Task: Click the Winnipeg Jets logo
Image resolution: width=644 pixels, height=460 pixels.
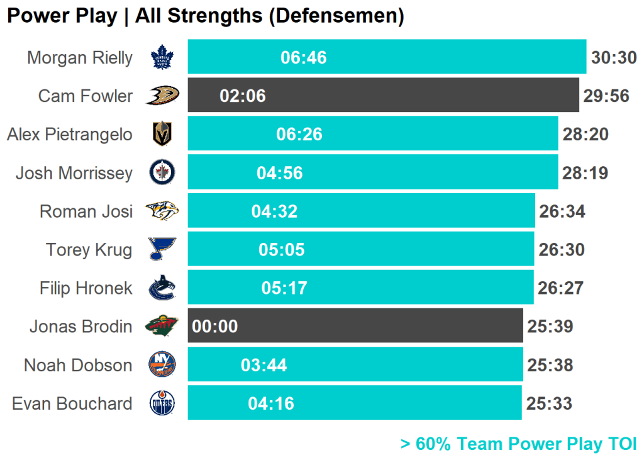Action: (x=162, y=172)
